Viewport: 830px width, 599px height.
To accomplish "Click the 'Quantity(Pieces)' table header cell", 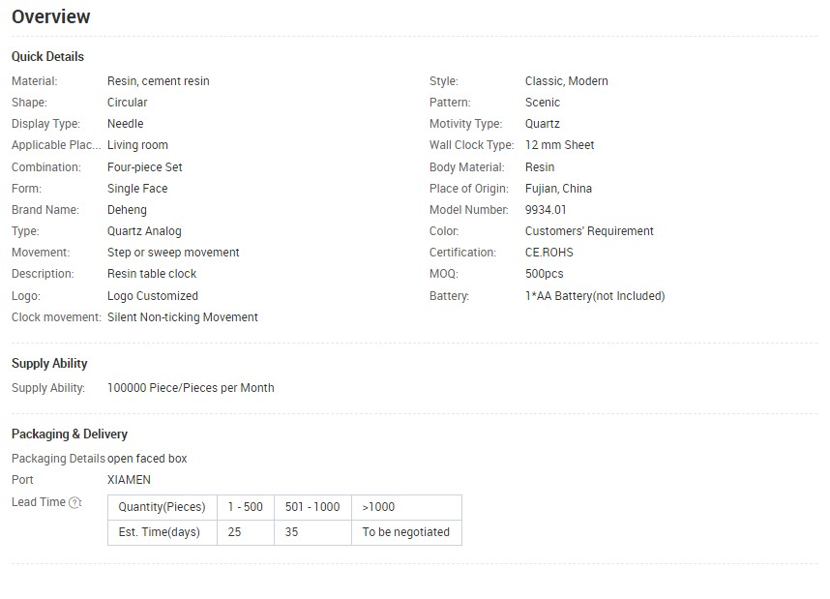I will pos(162,507).
